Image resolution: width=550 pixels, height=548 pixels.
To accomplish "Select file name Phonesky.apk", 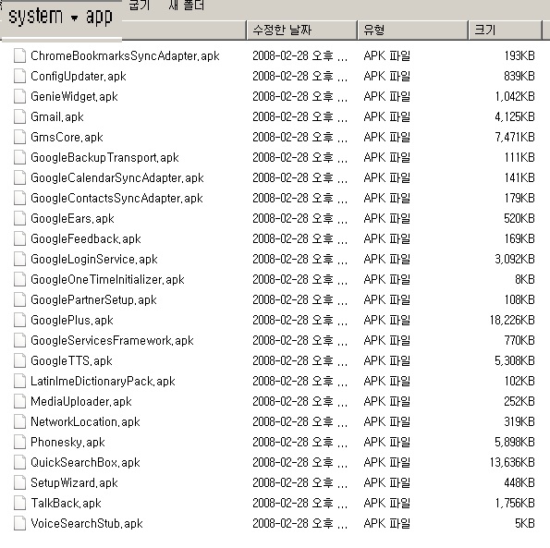I will [x=67, y=442].
